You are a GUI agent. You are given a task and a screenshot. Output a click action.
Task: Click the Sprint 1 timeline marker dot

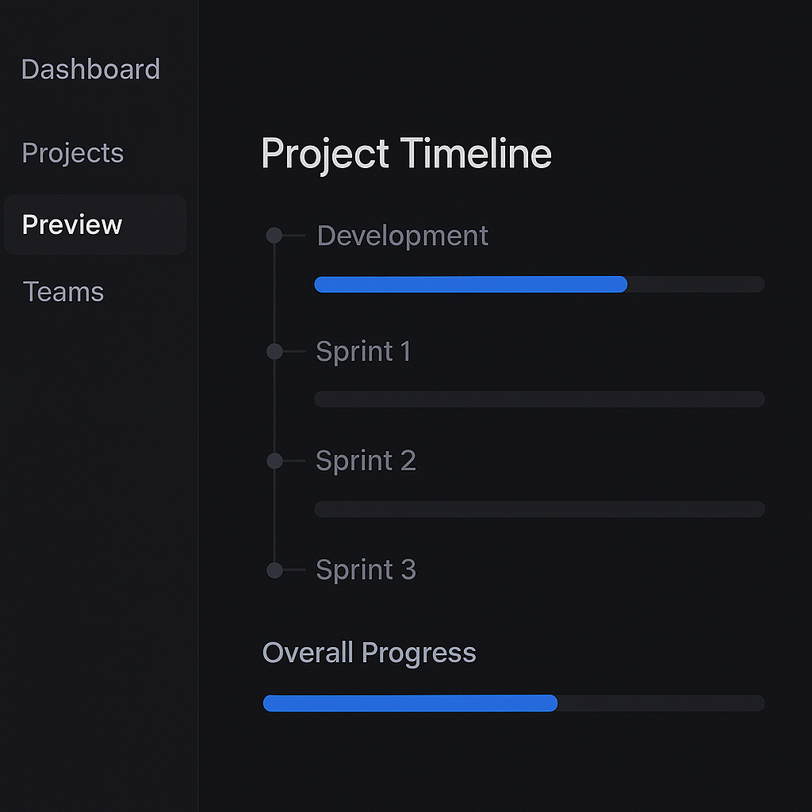(x=275, y=351)
